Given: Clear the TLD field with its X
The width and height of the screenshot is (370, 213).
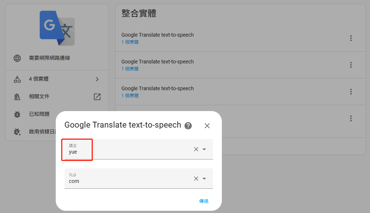Looking at the screenshot, I should tap(196, 179).
